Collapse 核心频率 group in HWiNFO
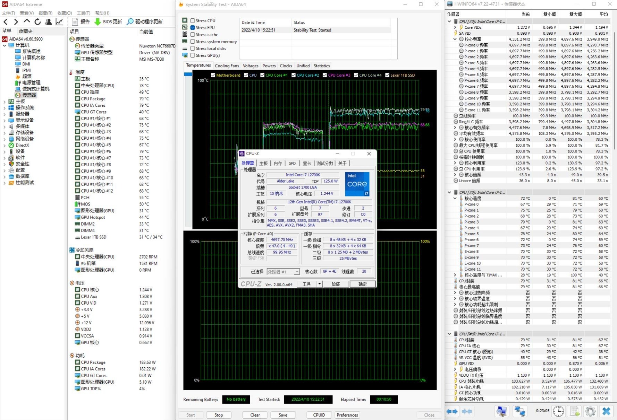Viewport: 617px width, 420px height. [455, 39]
